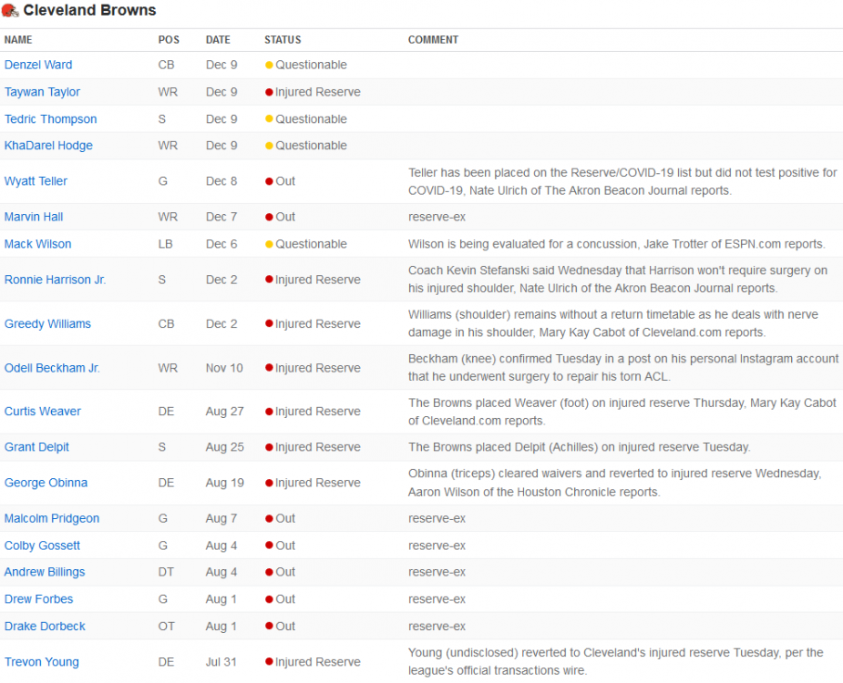The width and height of the screenshot is (843, 683).
Task: Go to George Obinna's profile
Action: click(46, 483)
